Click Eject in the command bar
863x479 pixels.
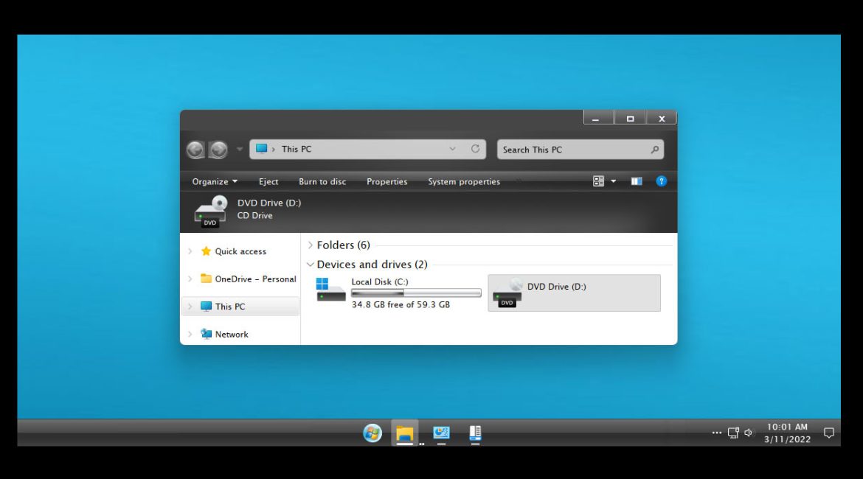(x=268, y=182)
